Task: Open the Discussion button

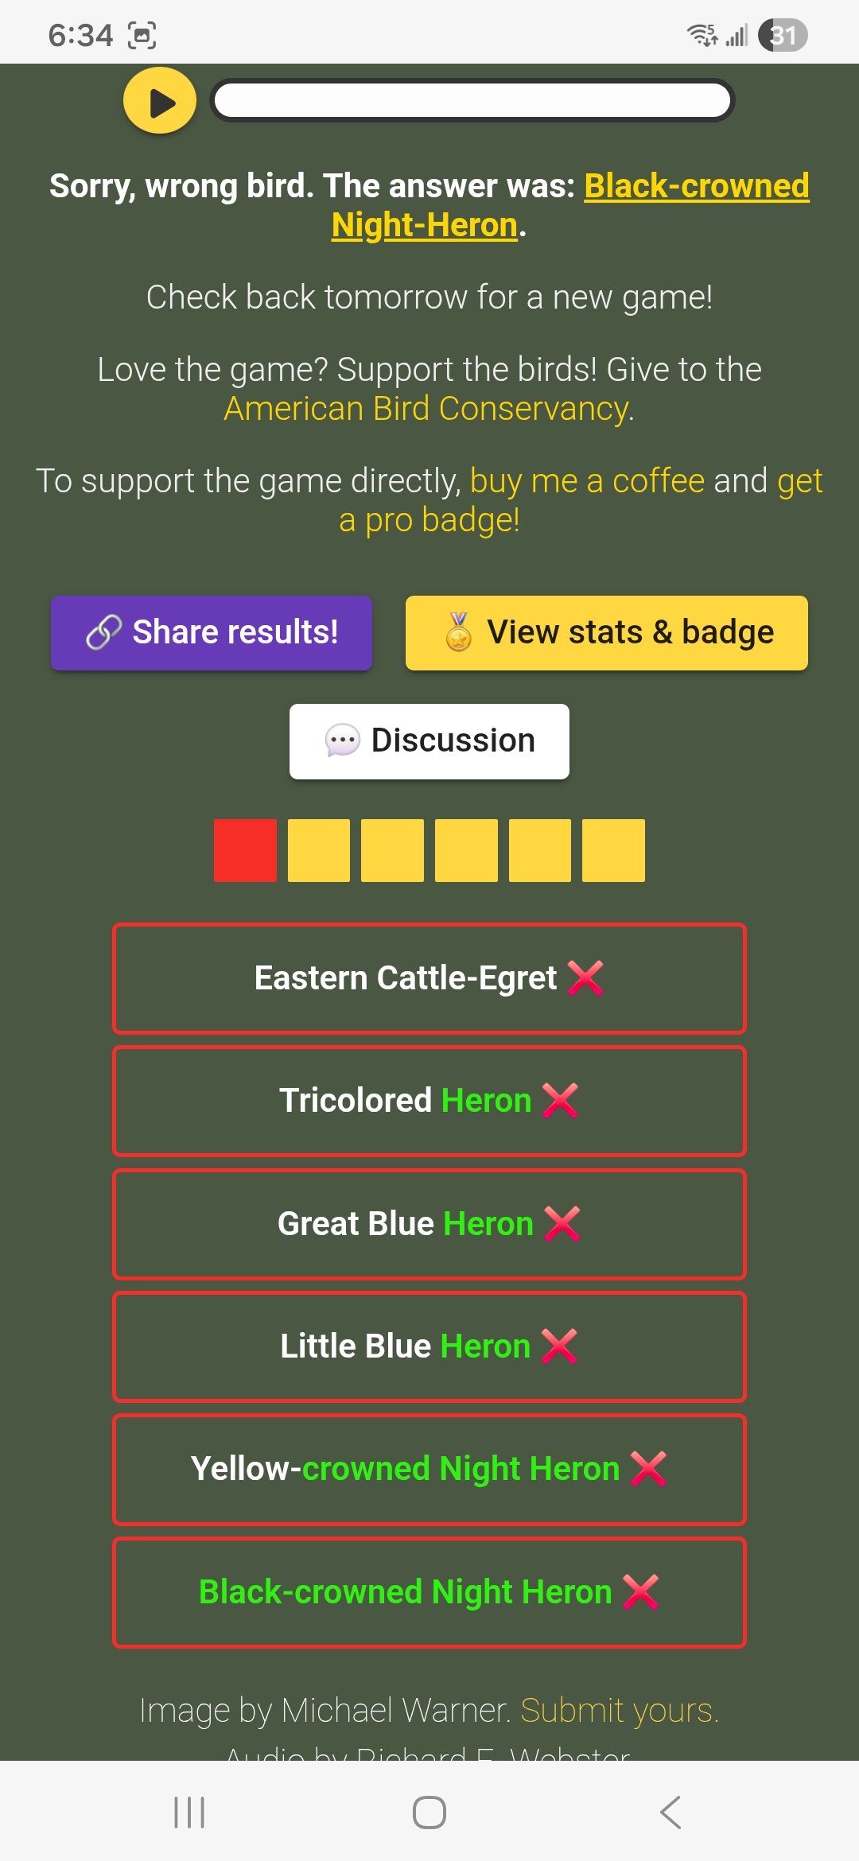Action: (x=429, y=741)
